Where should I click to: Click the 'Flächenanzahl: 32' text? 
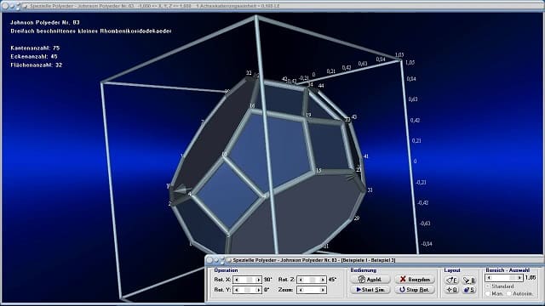pos(37,65)
